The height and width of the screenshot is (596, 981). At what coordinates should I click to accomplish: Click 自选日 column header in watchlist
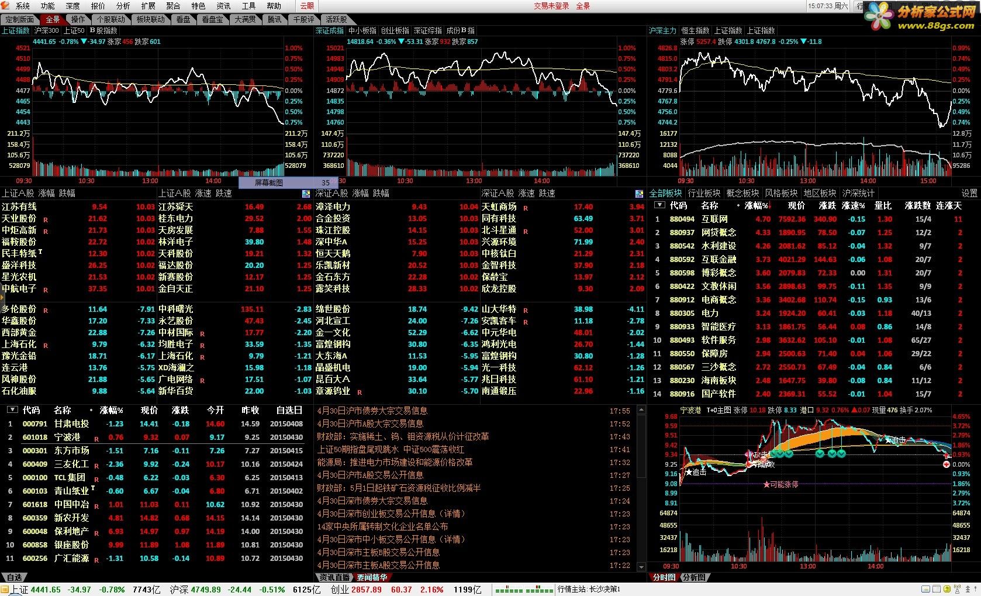(289, 410)
